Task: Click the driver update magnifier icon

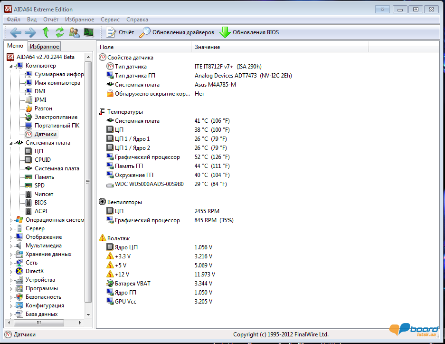Action: [x=145, y=32]
